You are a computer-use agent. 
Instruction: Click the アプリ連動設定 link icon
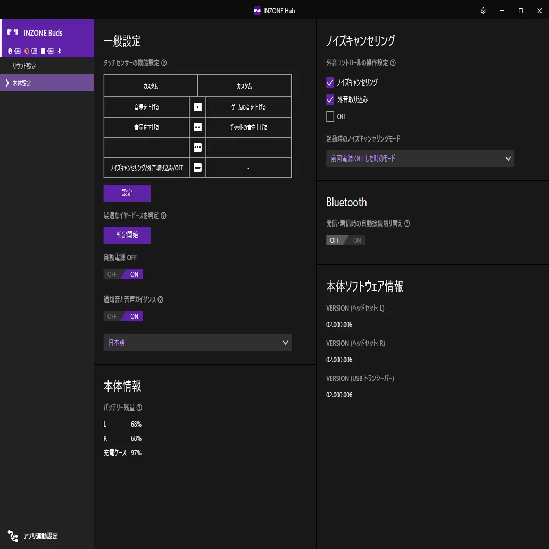(13, 536)
